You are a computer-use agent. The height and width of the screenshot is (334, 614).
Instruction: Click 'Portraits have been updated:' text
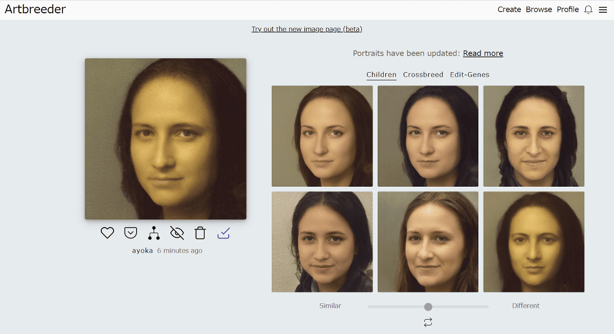pos(407,53)
